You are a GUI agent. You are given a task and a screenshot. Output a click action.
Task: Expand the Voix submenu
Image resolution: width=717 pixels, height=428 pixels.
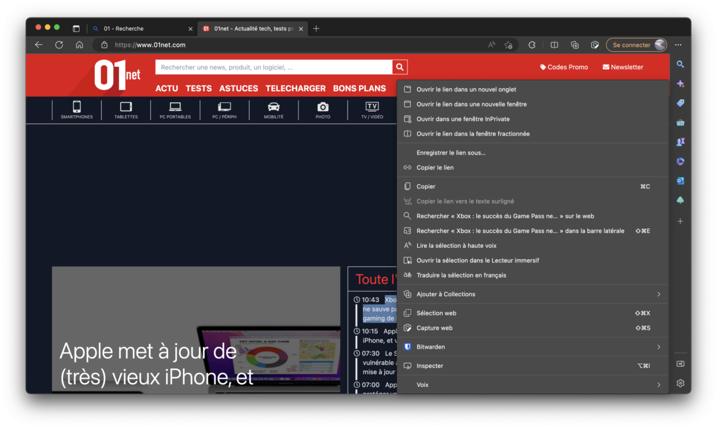[532, 385]
